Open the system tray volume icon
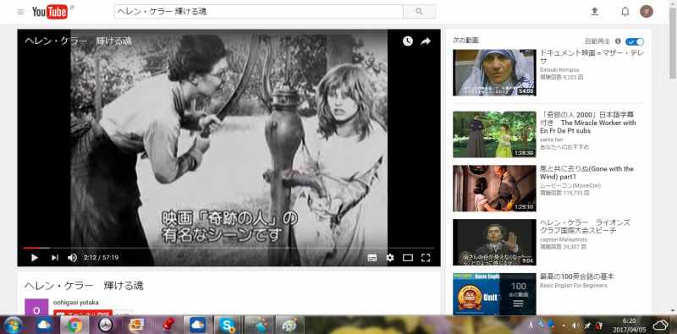This screenshot has height=334, width=677. point(575,325)
